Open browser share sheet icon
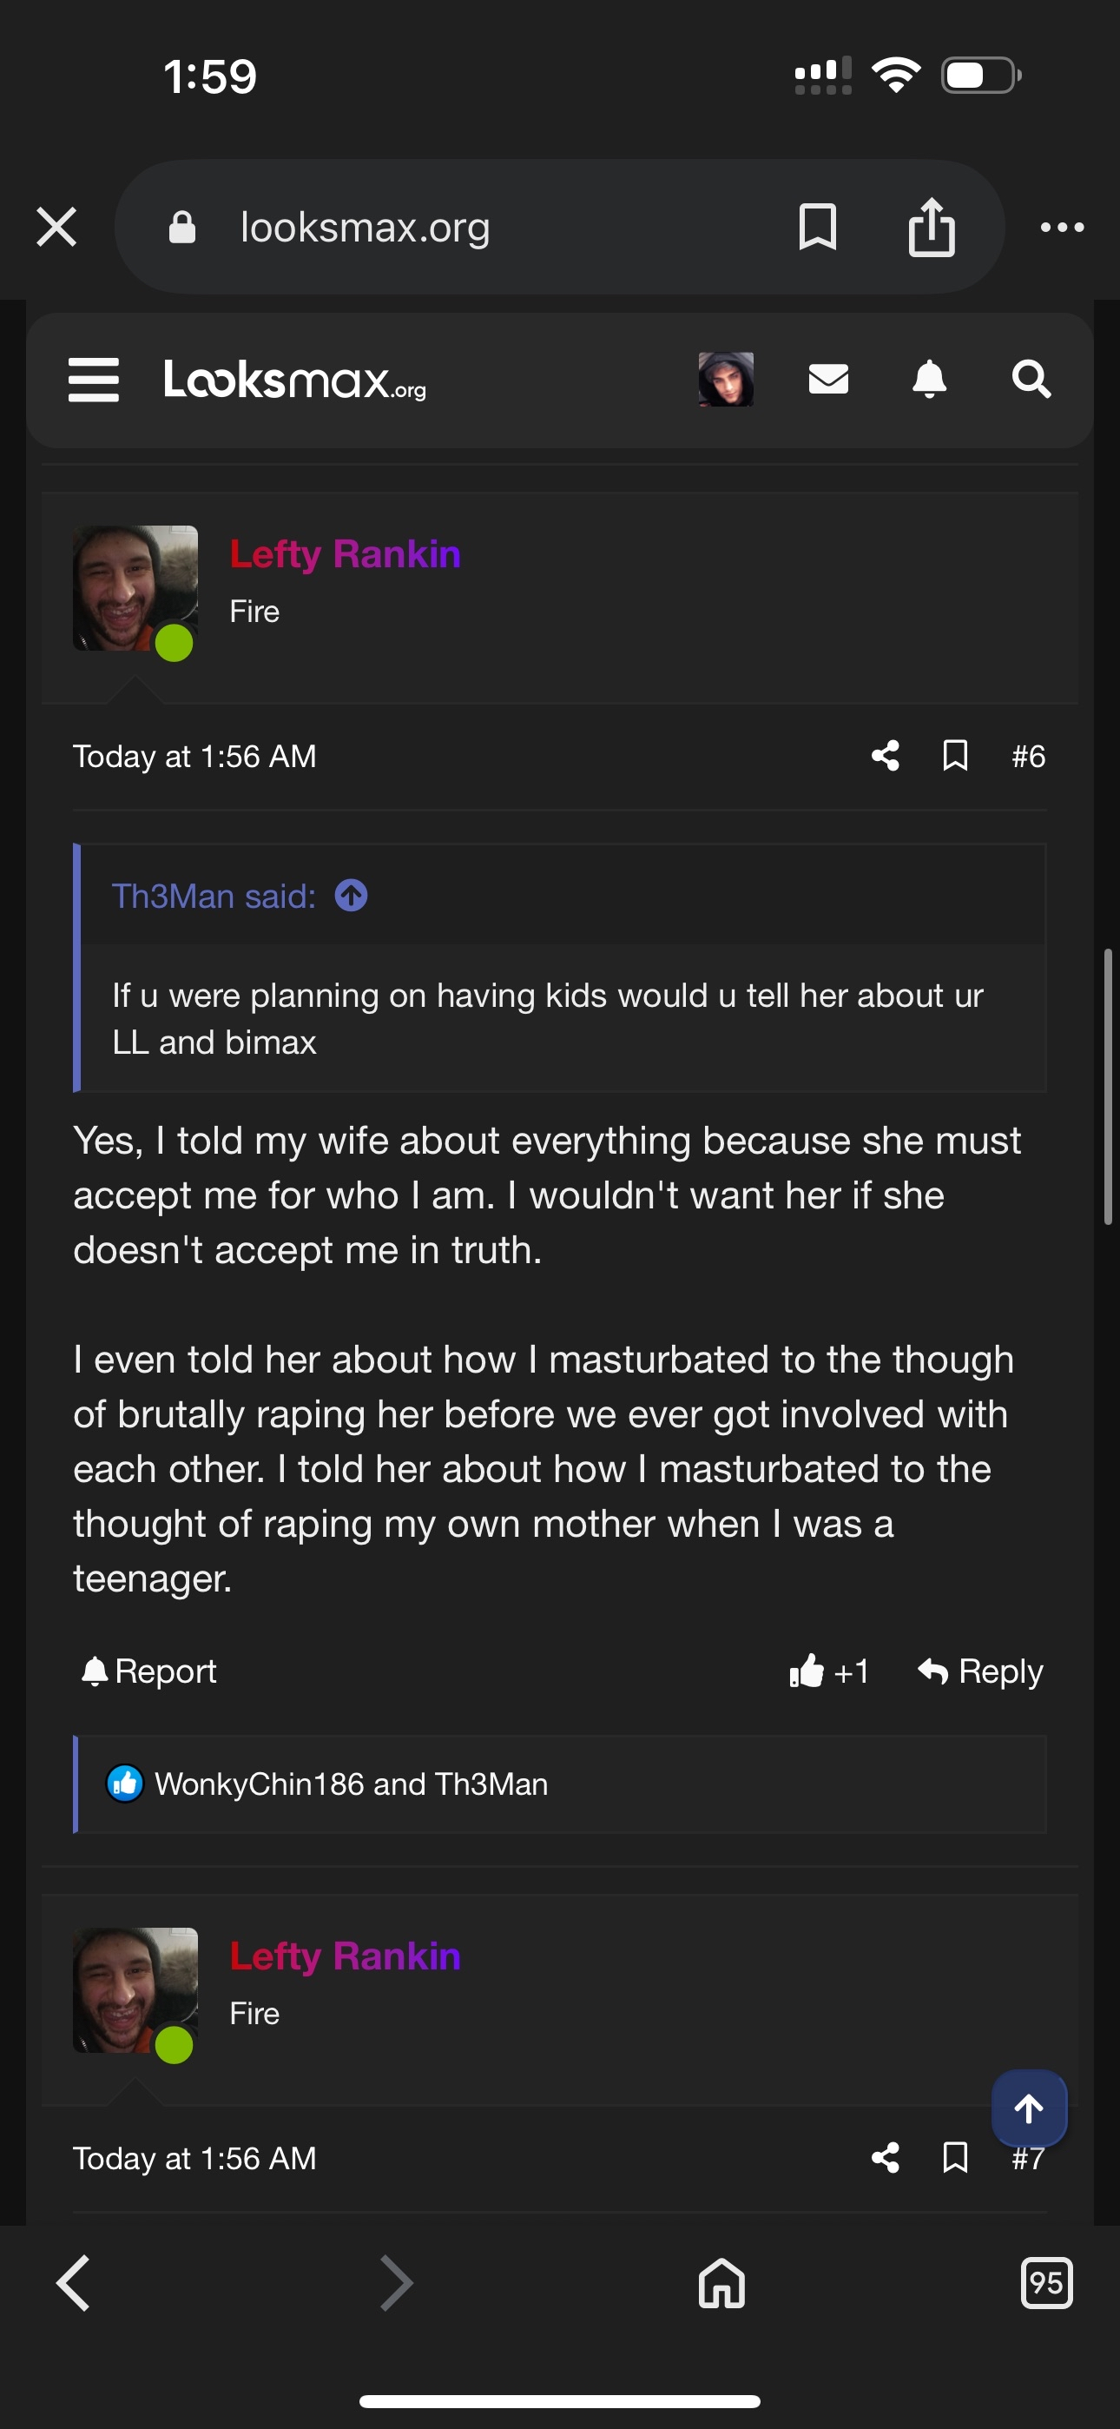Screen dimensions: 1120x2429 click(x=931, y=228)
